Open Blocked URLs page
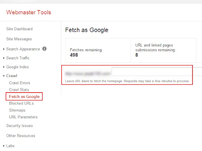 pyautogui.click(x=21, y=103)
